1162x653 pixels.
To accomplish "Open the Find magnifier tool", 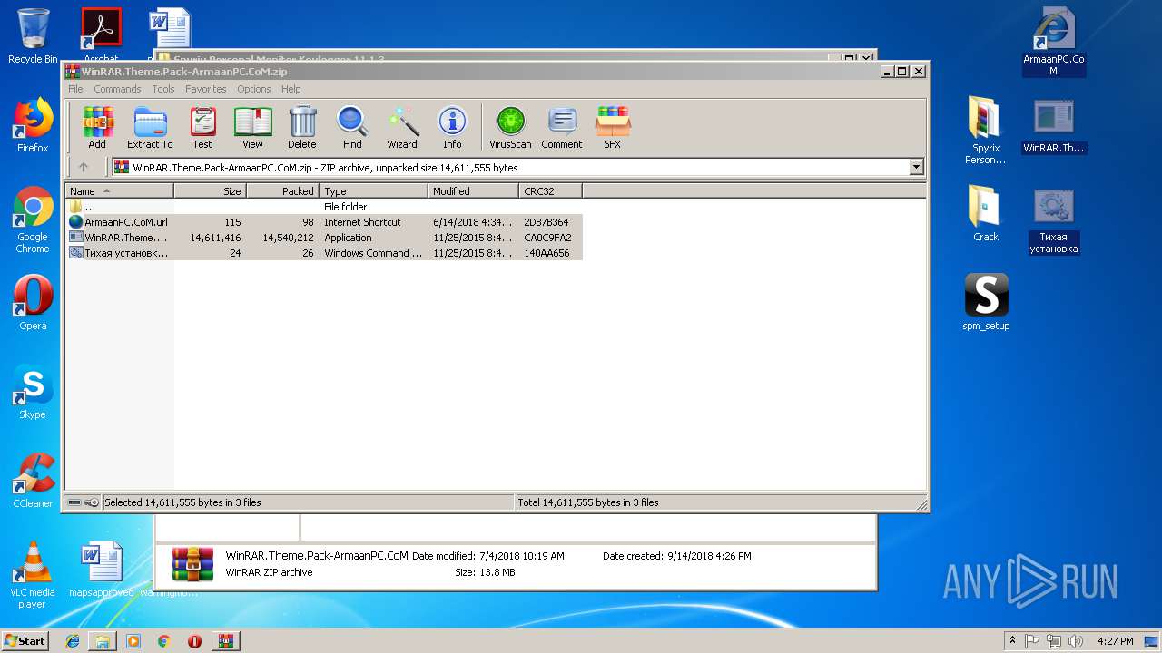I will [352, 127].
